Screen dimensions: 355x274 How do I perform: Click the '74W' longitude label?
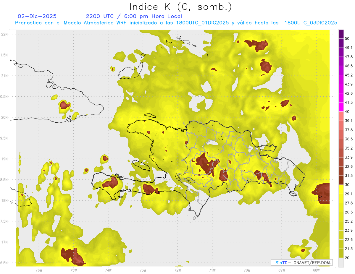click(x=108, y=270)
